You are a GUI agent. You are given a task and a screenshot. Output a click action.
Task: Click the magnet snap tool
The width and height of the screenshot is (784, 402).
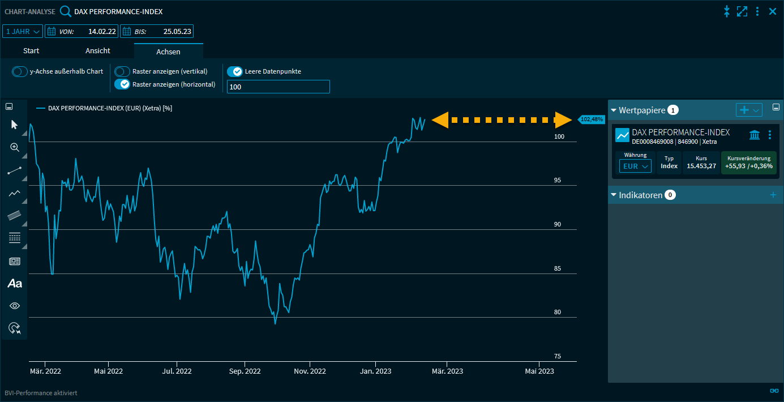point(14,328)
